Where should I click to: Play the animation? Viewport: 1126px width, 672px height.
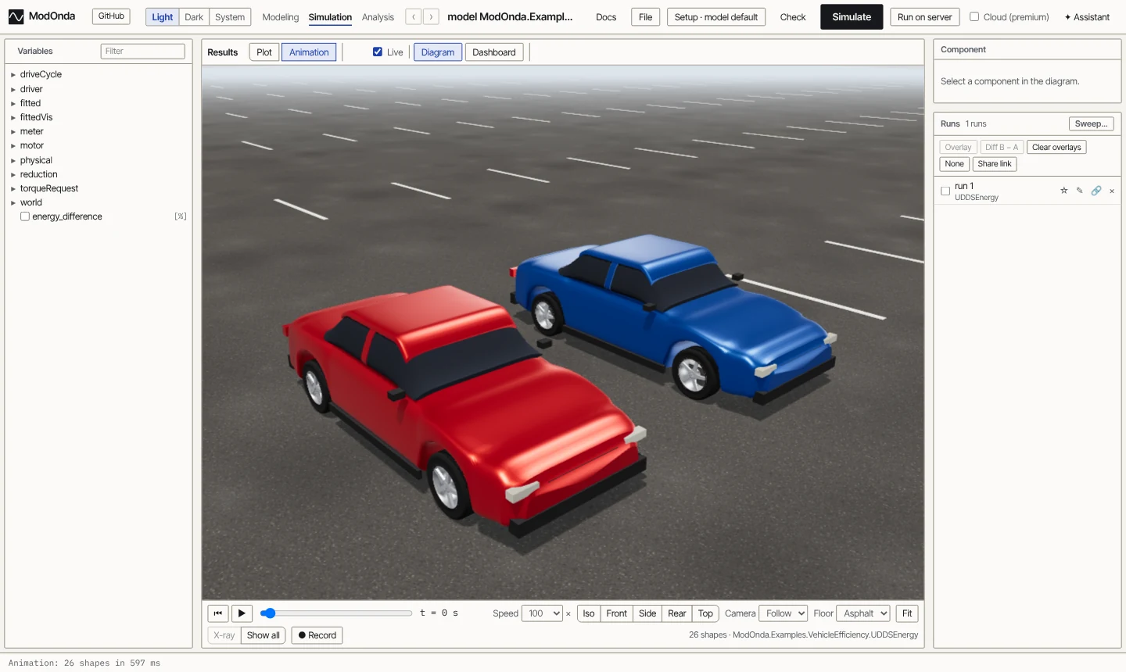pyautogui.click(x=242, y=613)
